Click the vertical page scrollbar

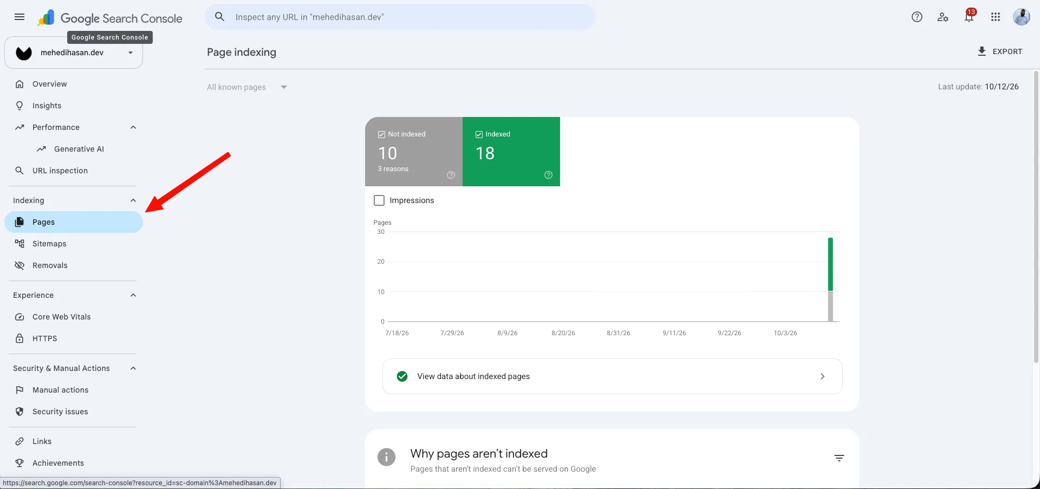point(1036,217)
